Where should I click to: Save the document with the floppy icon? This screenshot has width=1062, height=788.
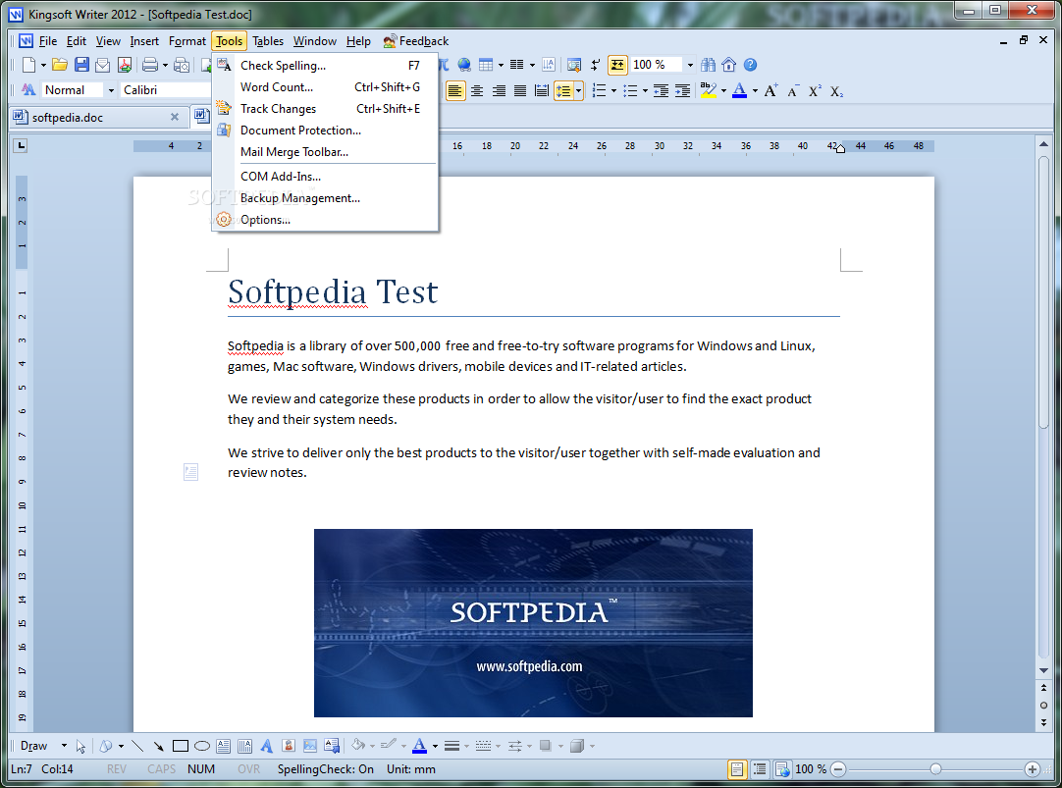[x=81, y=65]
